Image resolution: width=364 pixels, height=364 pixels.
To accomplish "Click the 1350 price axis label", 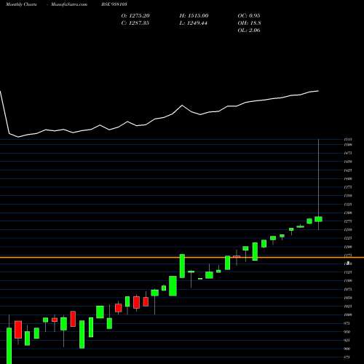I will click(348, 196).
